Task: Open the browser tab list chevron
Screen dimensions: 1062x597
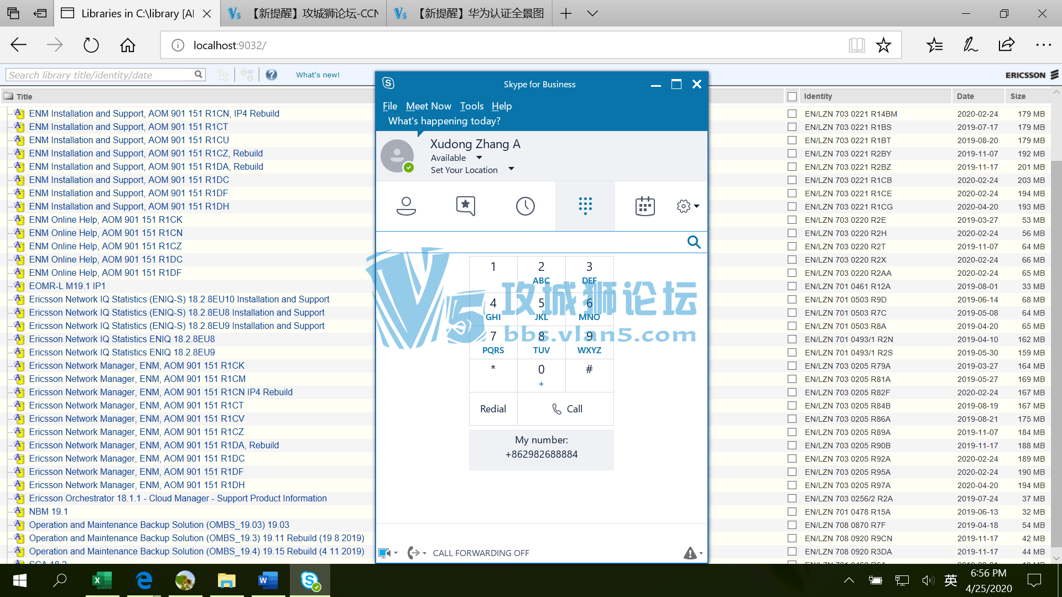Action: click(592, 13)
